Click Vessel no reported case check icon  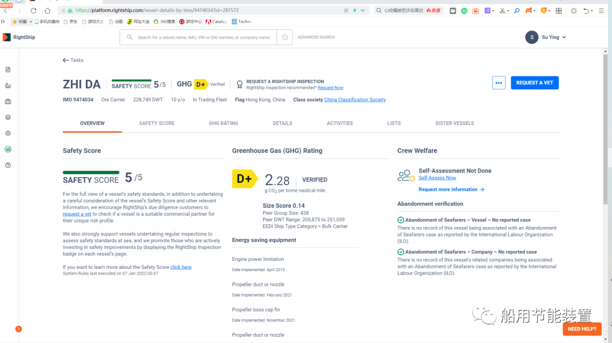tap(401, 220)
